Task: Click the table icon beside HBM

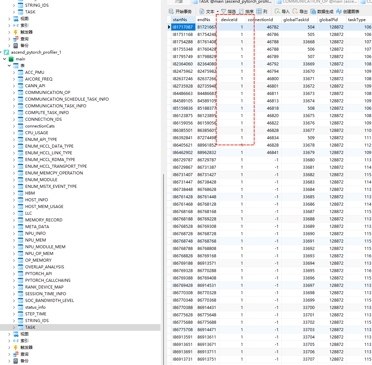Action: pos(20,193)
